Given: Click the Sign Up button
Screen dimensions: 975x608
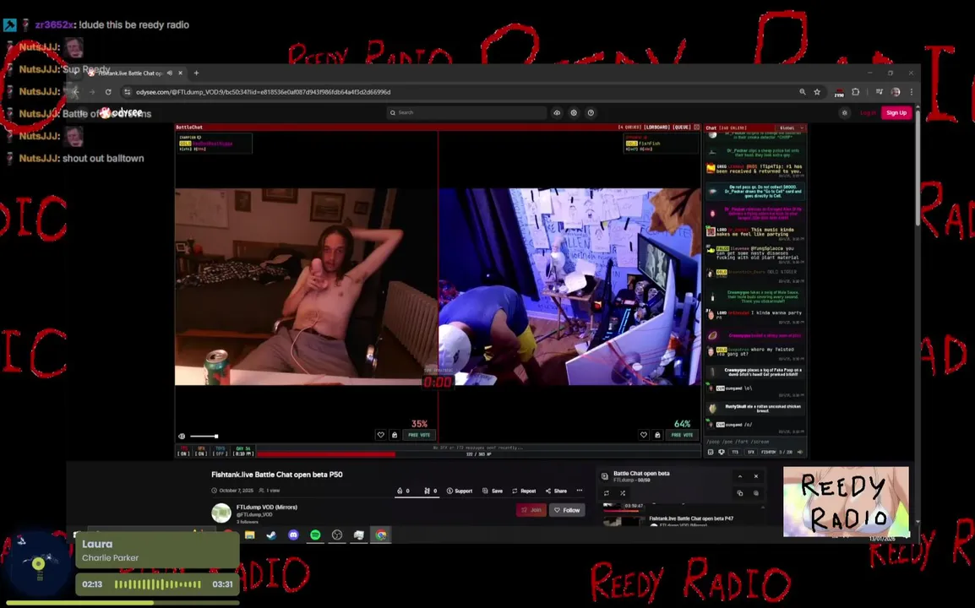Looking at the screenshot, I should [896, 112].
